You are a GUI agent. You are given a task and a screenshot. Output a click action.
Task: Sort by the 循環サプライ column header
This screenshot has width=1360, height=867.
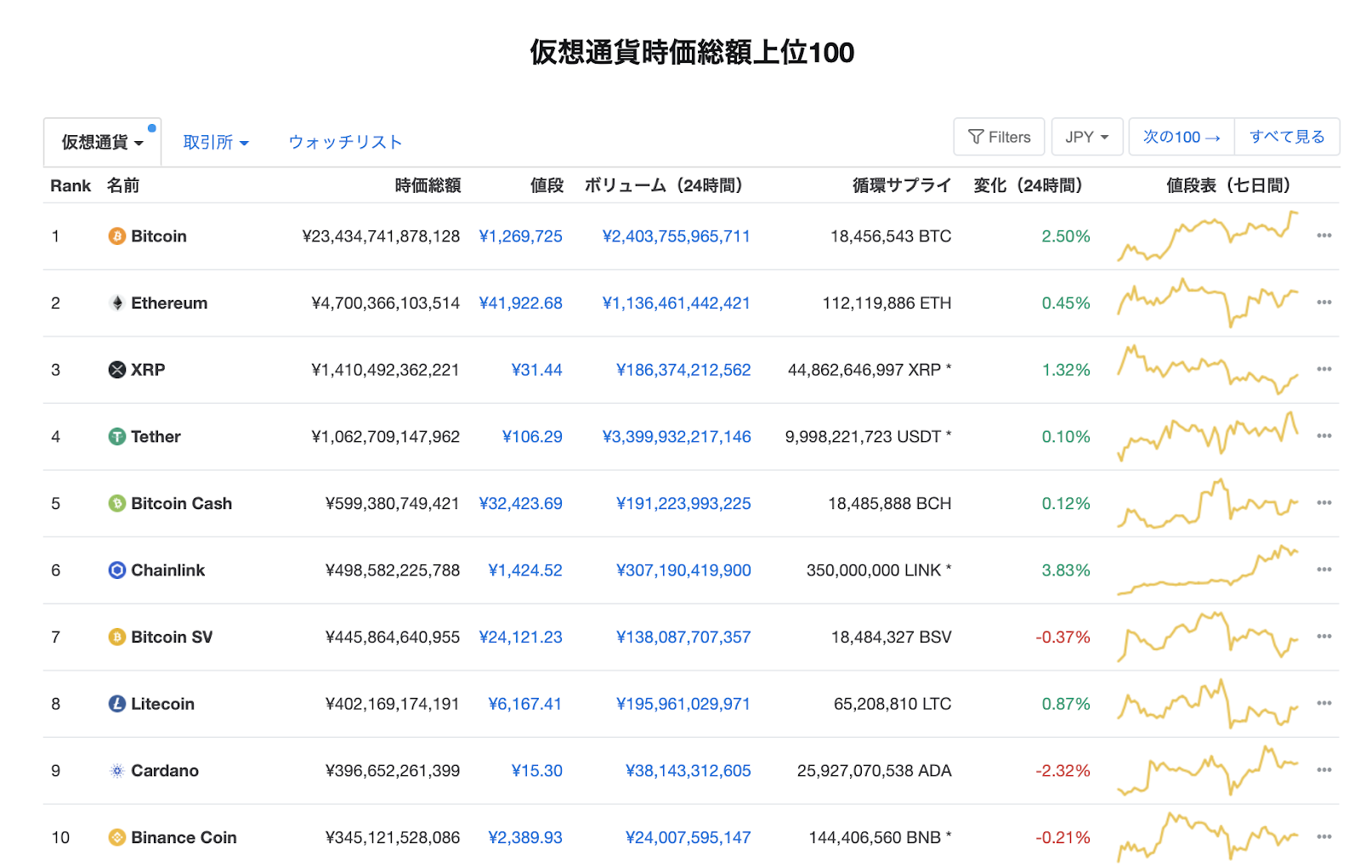(902, 185)
